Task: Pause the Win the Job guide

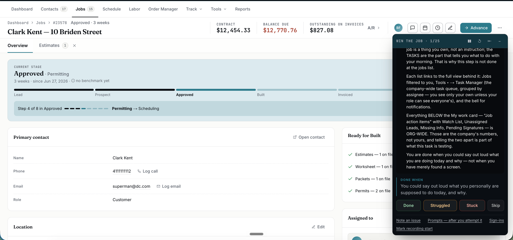Action: pos(469,41)
